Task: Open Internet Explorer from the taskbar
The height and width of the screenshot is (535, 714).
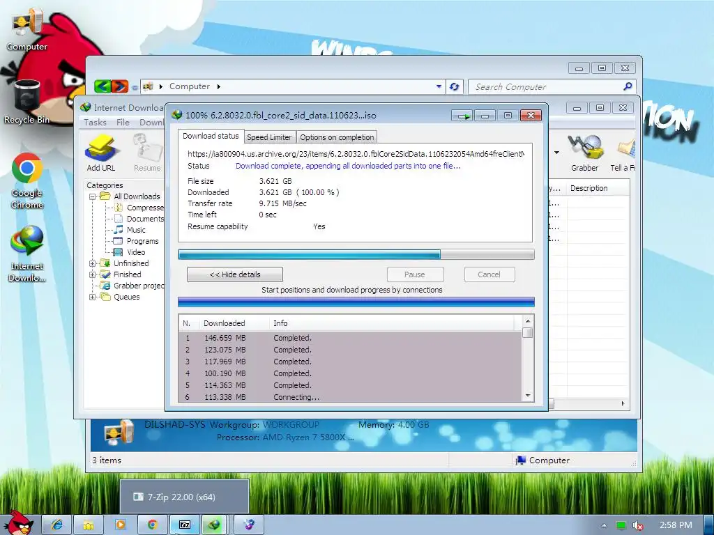Action: click(57, 525)
